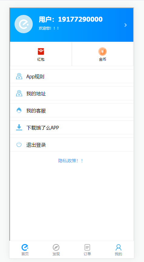Image resolution: width=144 pixels, height=262 pixels.
Task: Open profile via right chevron arrow
Action: [126, 25]
